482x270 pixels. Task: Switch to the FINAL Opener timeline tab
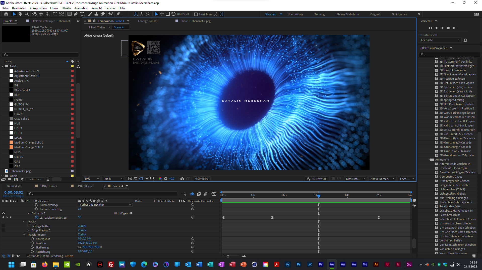tap(85, 186)
